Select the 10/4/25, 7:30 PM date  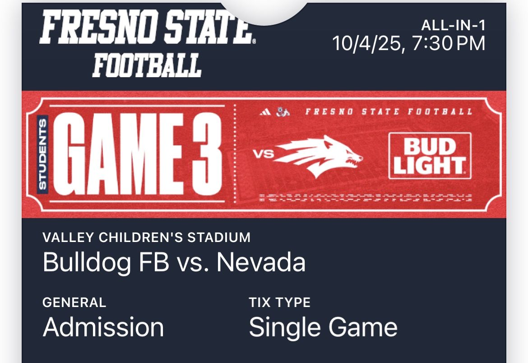pos(408,44)
